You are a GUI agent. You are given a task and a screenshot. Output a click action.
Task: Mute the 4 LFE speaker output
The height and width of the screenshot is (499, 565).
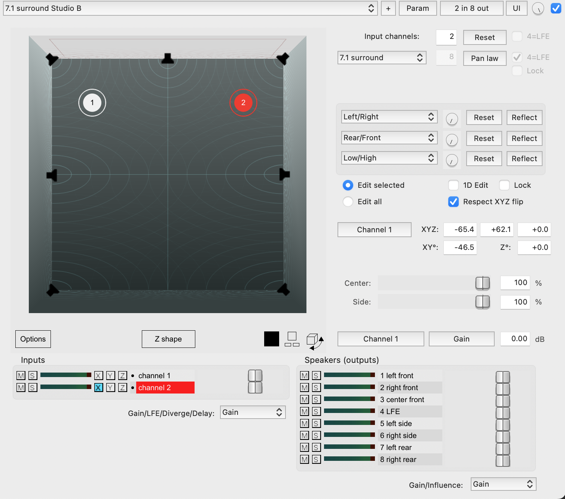305,411
